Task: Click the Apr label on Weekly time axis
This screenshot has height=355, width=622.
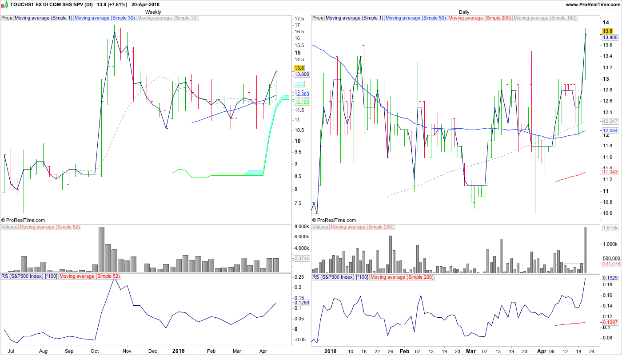Action: click(x=263, y=351)
